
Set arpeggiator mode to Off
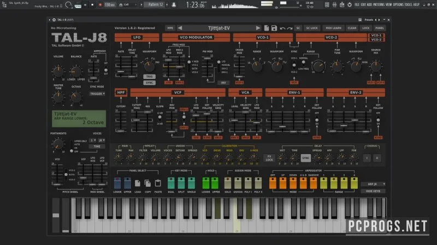click(x=273, y=183)
